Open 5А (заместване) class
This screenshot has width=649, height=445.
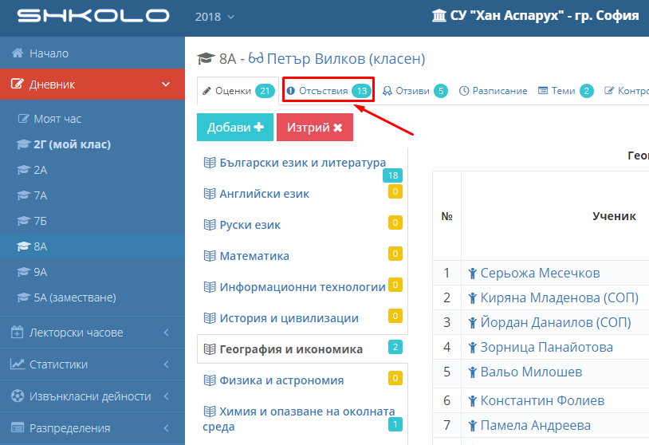(75, 297)
